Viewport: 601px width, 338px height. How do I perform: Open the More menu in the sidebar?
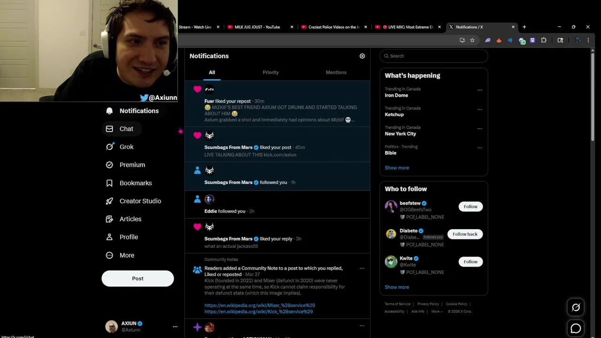[x=120, y=255]
